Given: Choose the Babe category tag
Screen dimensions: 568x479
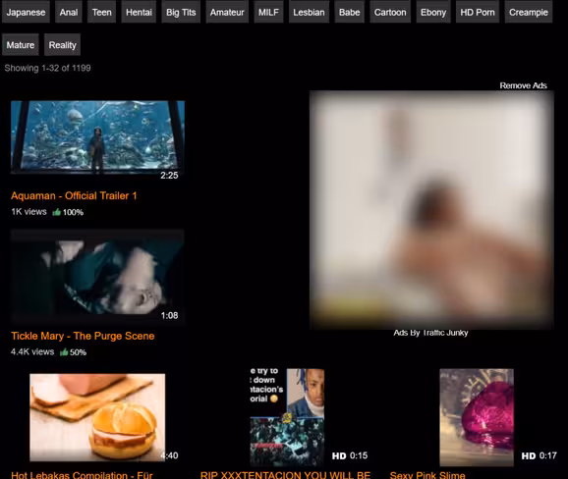Looking at the screenshot, I should pos(350,12).
